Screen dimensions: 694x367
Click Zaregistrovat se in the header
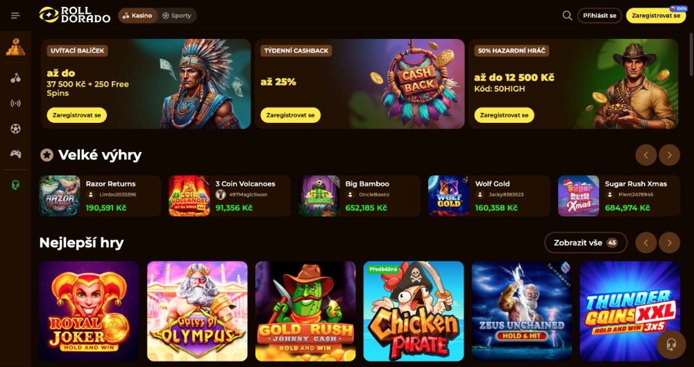coord(656,15)
